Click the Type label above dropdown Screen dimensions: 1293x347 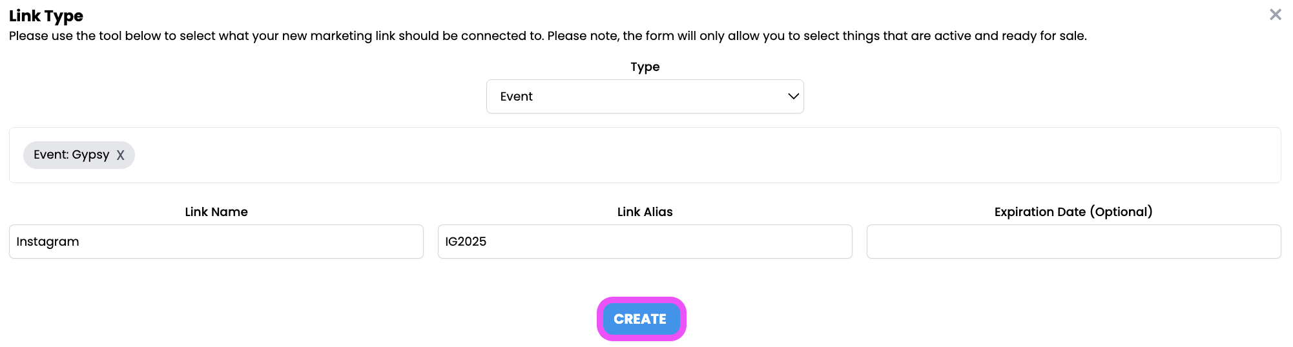(x=645, y=67)
